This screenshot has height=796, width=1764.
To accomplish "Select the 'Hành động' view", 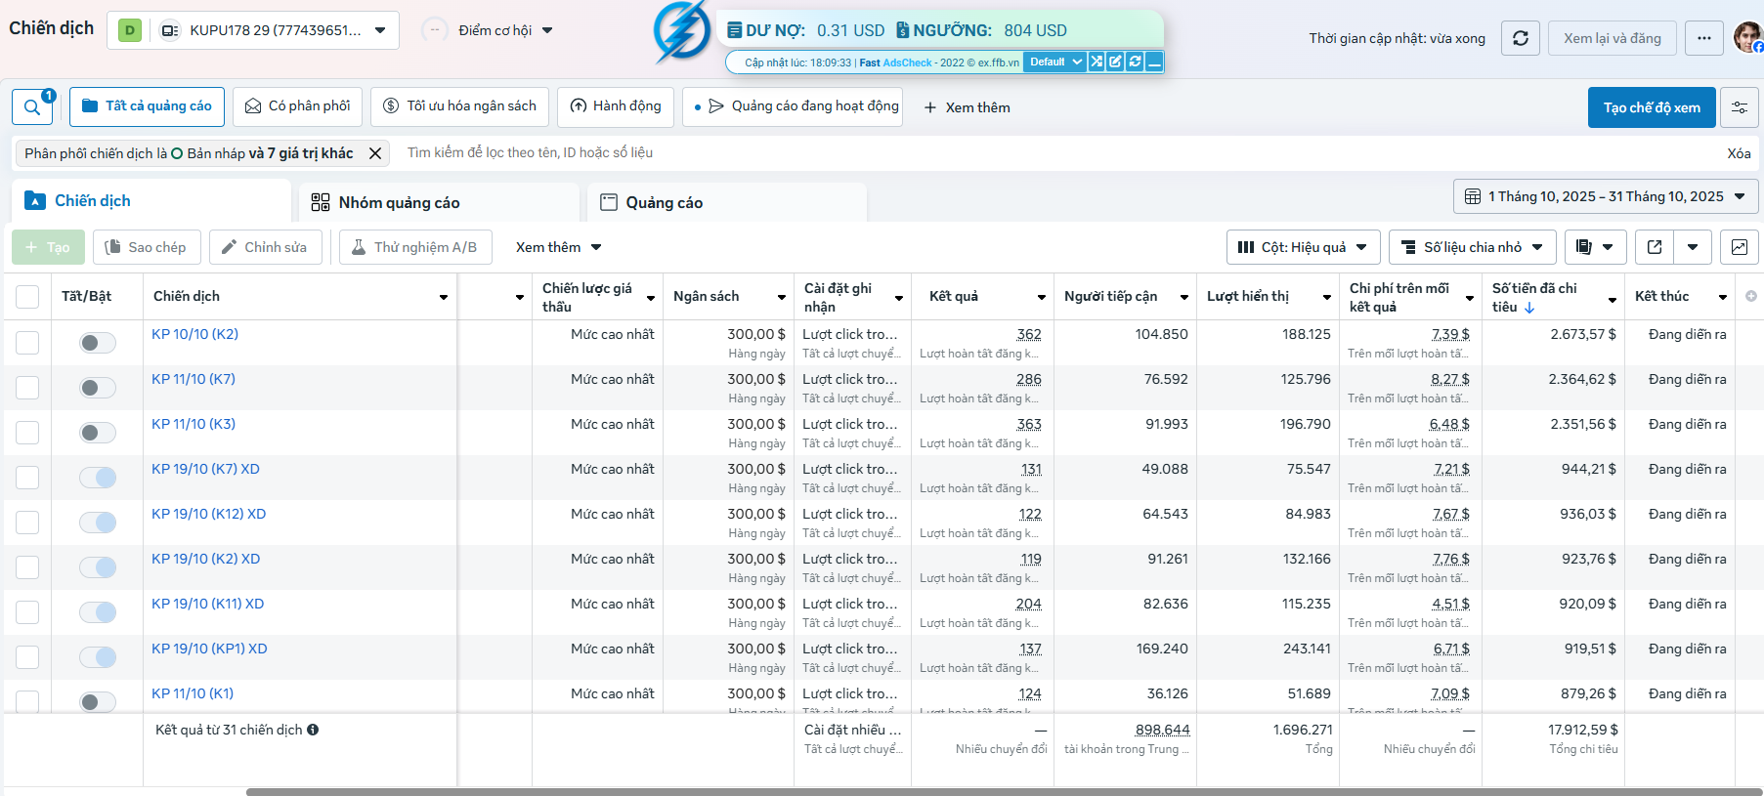I will [x=616, y=106].
